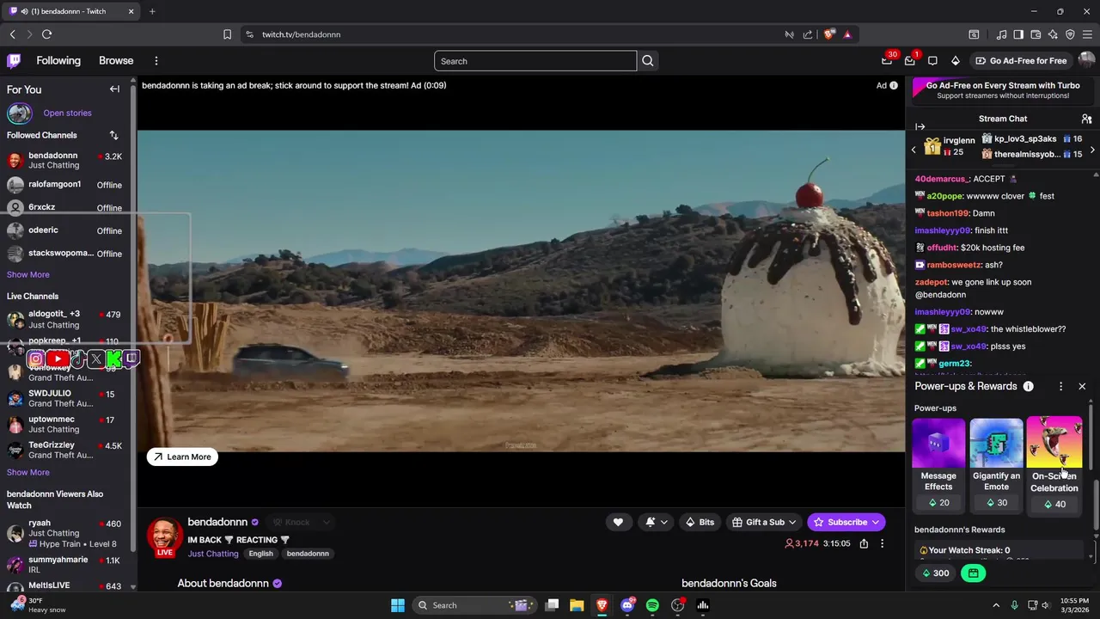Open the Just Chatting category link
This screenshot has width=1100, height=619.
[213, 554]
